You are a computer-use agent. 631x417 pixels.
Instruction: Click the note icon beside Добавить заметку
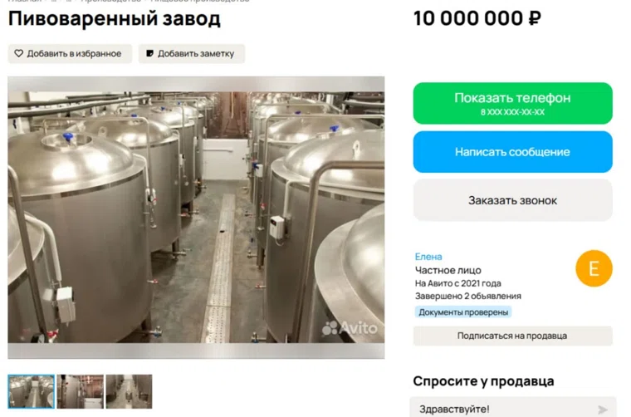[149, 53]
